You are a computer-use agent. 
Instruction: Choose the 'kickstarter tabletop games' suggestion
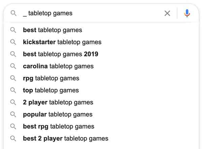pos(101,42)
